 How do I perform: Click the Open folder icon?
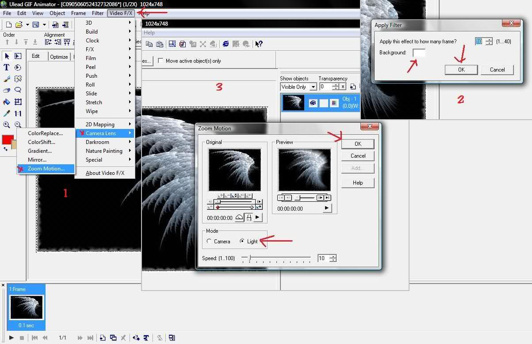coord(19,25)
